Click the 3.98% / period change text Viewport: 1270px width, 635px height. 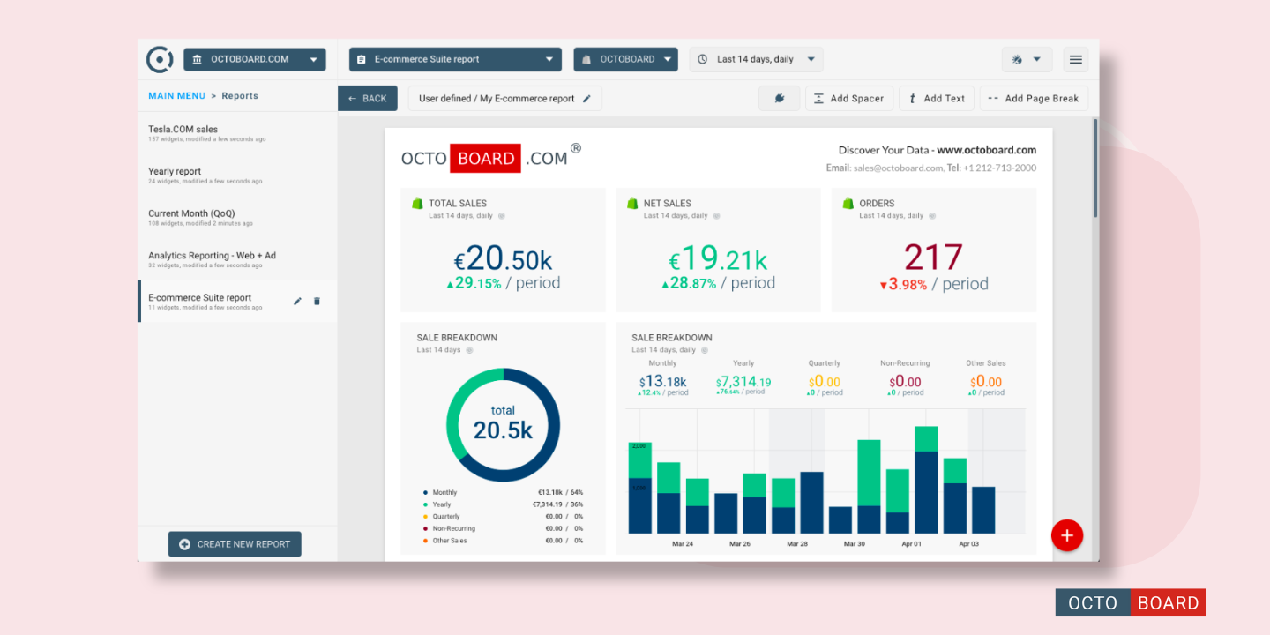[933, 284]
